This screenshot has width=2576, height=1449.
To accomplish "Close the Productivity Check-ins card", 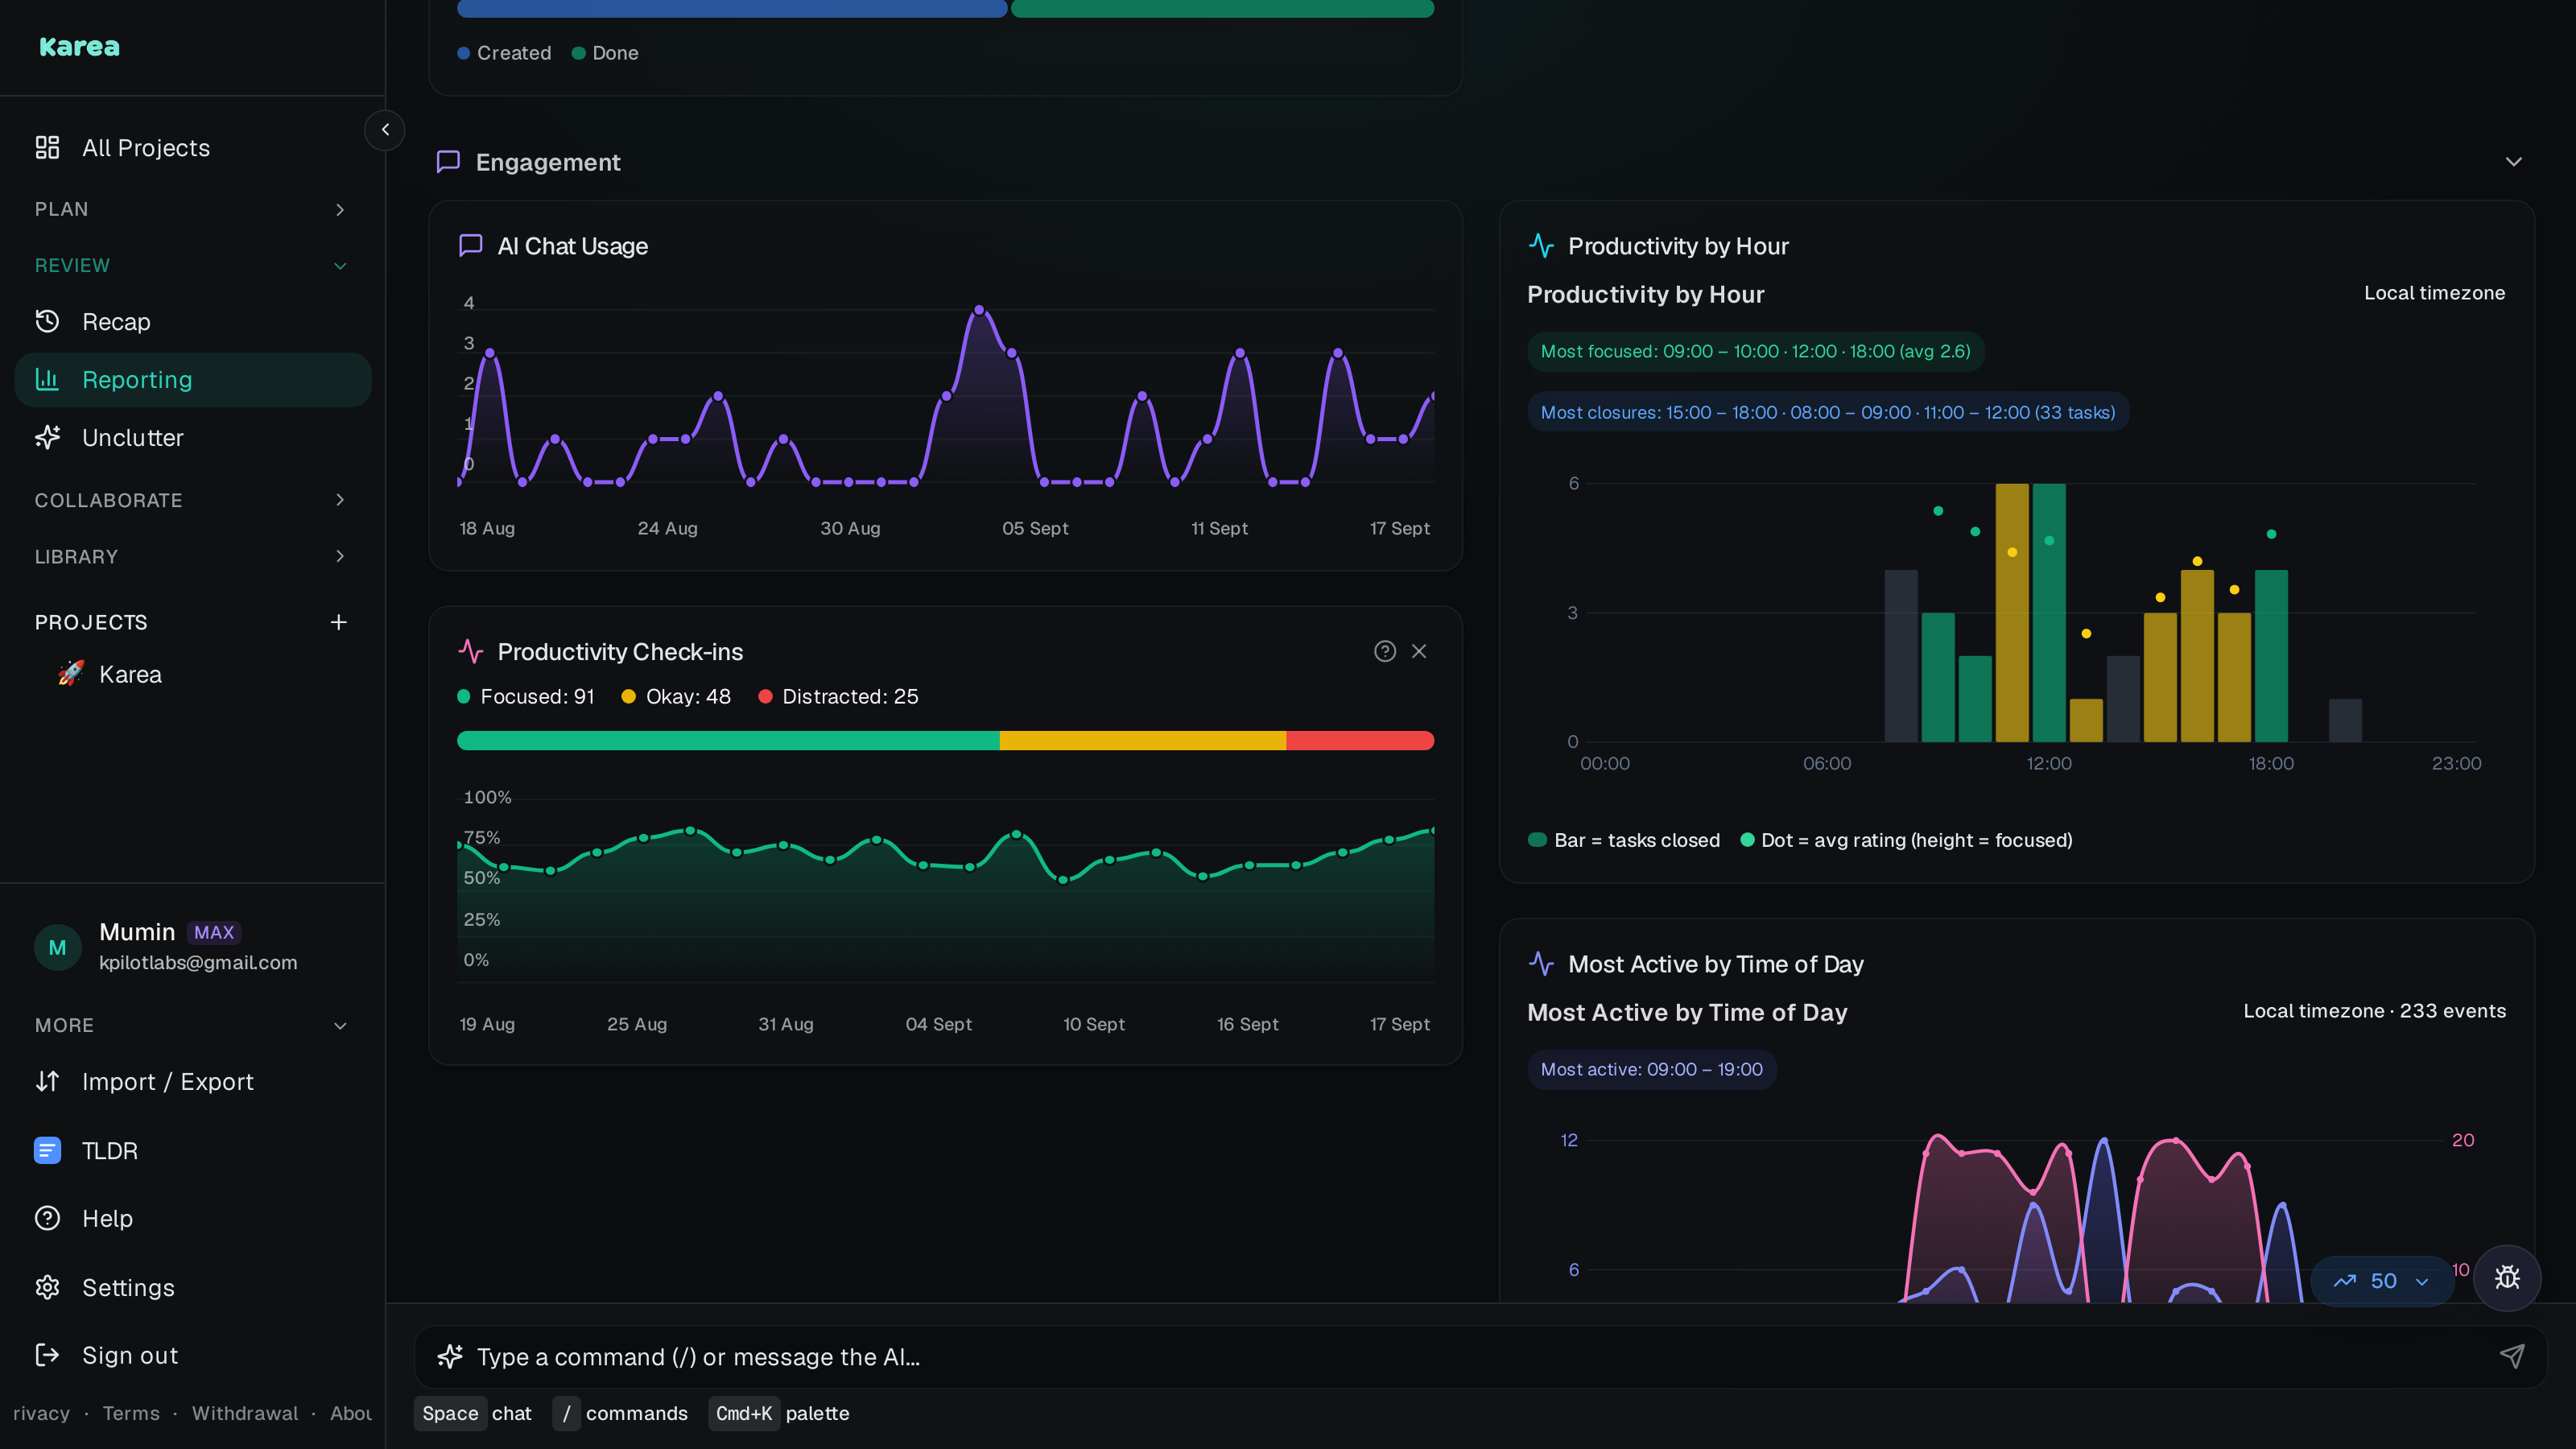I will click(1419, 651).
